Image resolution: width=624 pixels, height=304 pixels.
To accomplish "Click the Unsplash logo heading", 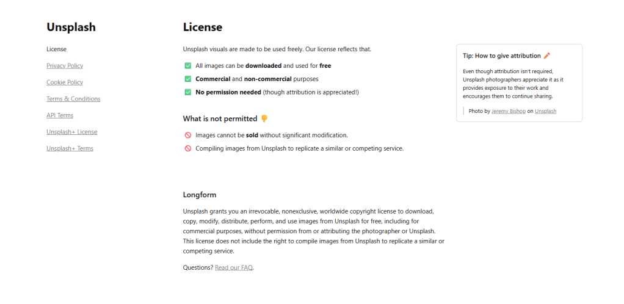I will (x=71, y=27).
